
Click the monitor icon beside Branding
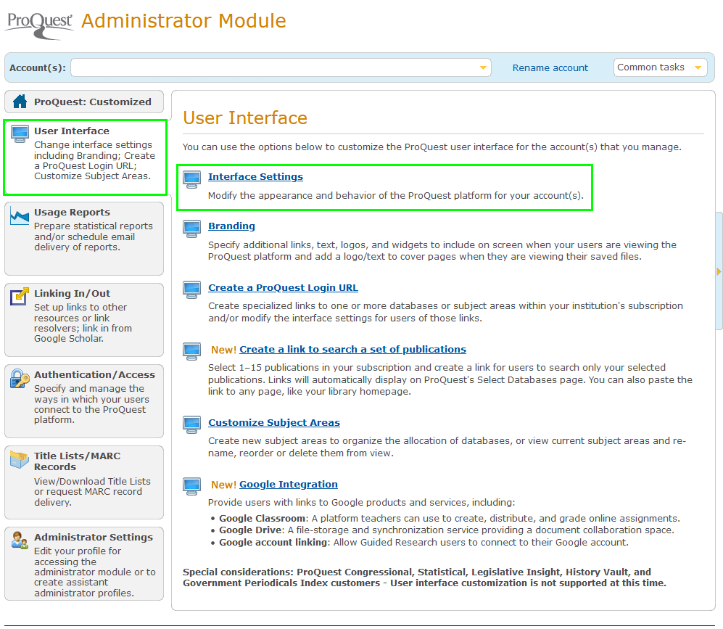click(x=192, y=229)
